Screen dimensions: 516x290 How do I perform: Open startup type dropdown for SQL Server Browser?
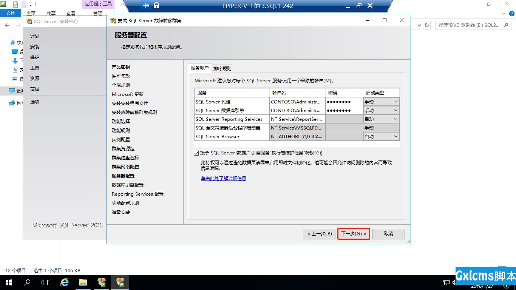pos(396,136)
